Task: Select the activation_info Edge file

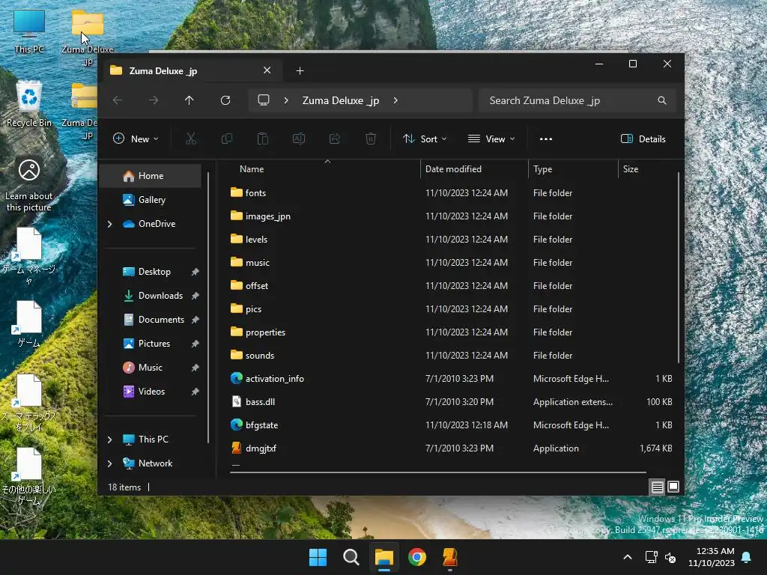Action: coord(274,379)
